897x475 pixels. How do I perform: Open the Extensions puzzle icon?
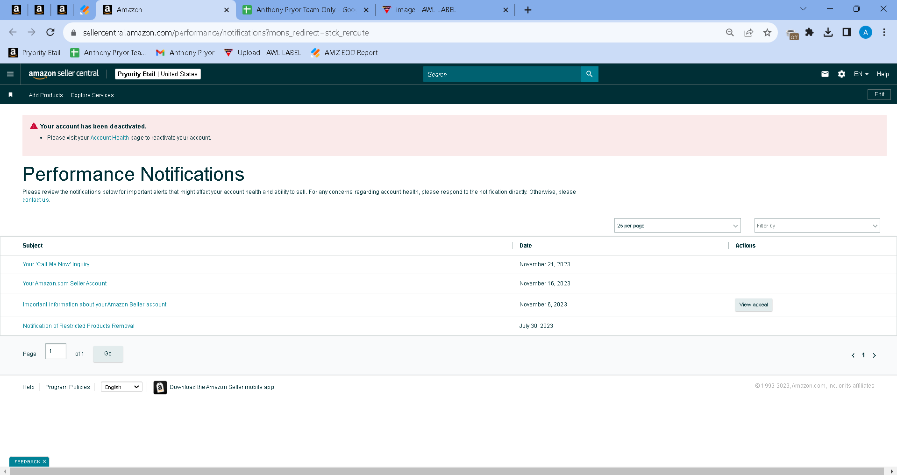[x=810, y=32]
